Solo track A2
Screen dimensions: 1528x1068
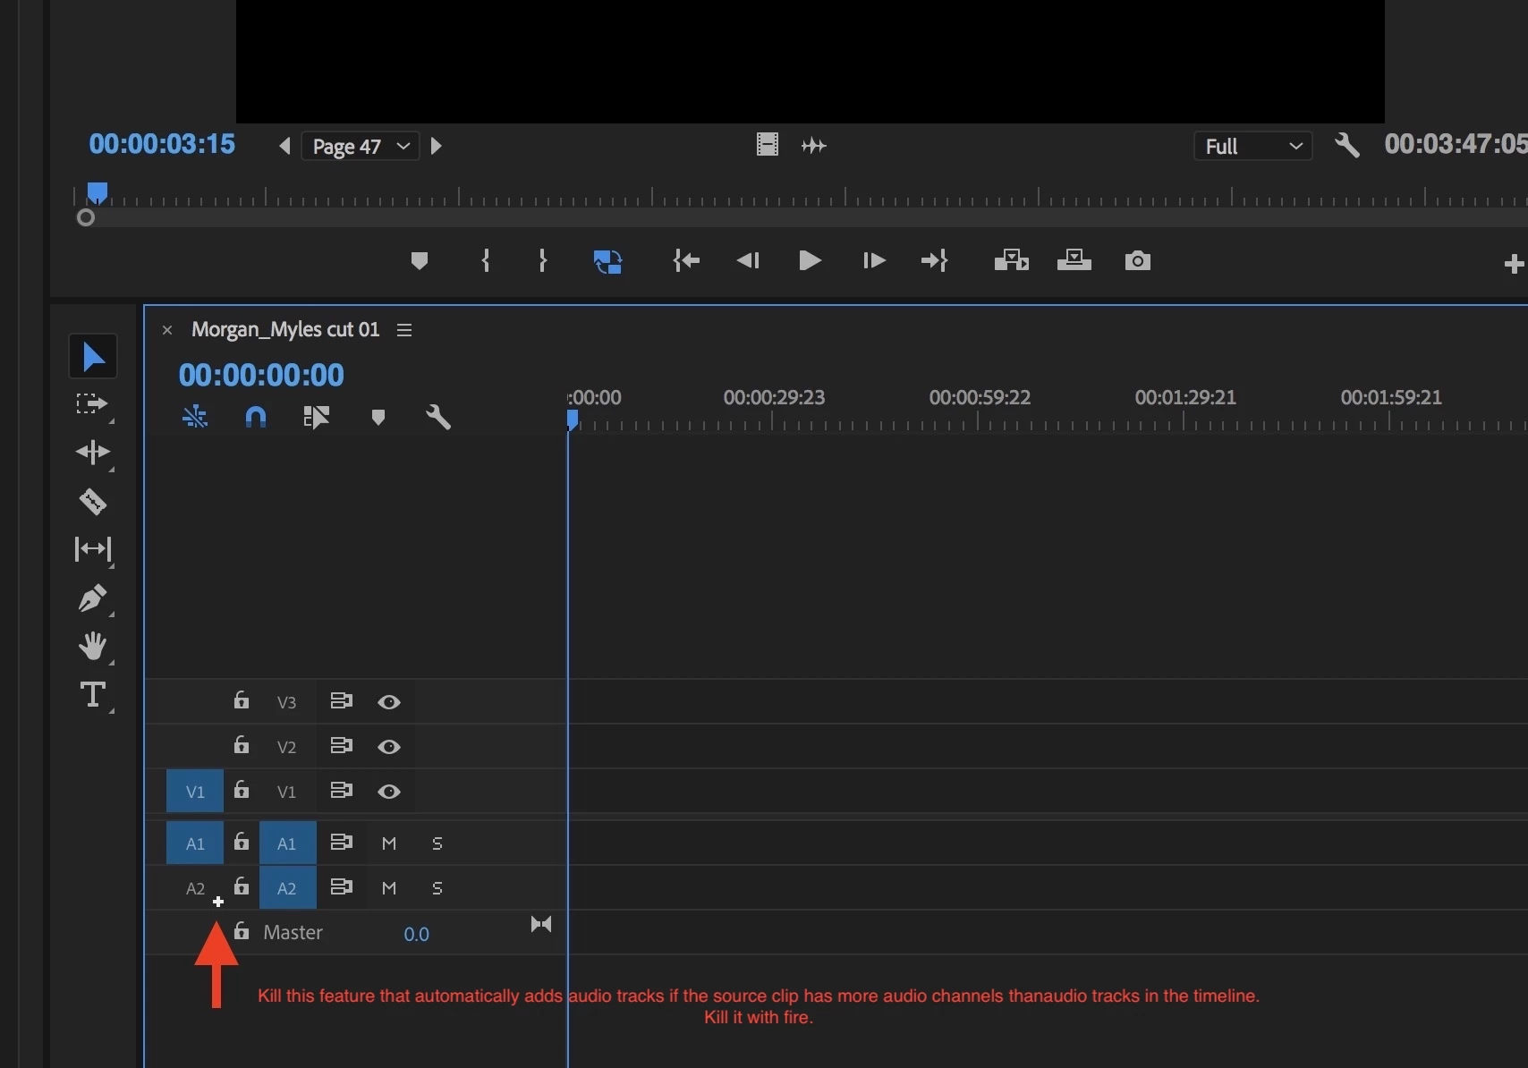437,888
